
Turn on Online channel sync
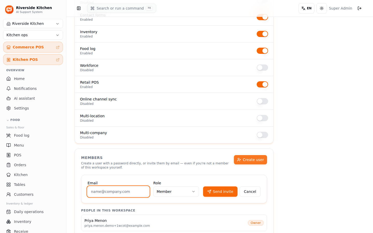tap(262, 101)
